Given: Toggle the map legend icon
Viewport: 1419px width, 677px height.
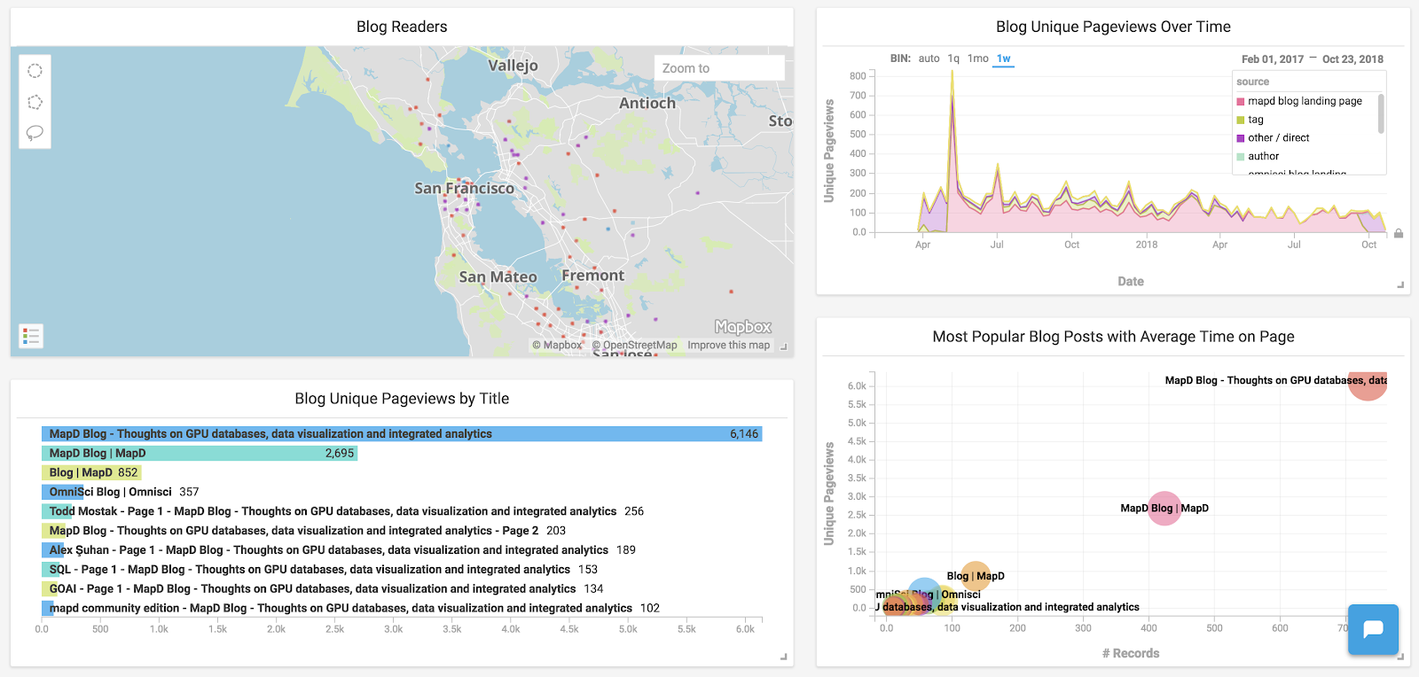Looking at the screenshot, I should point(31,336).
